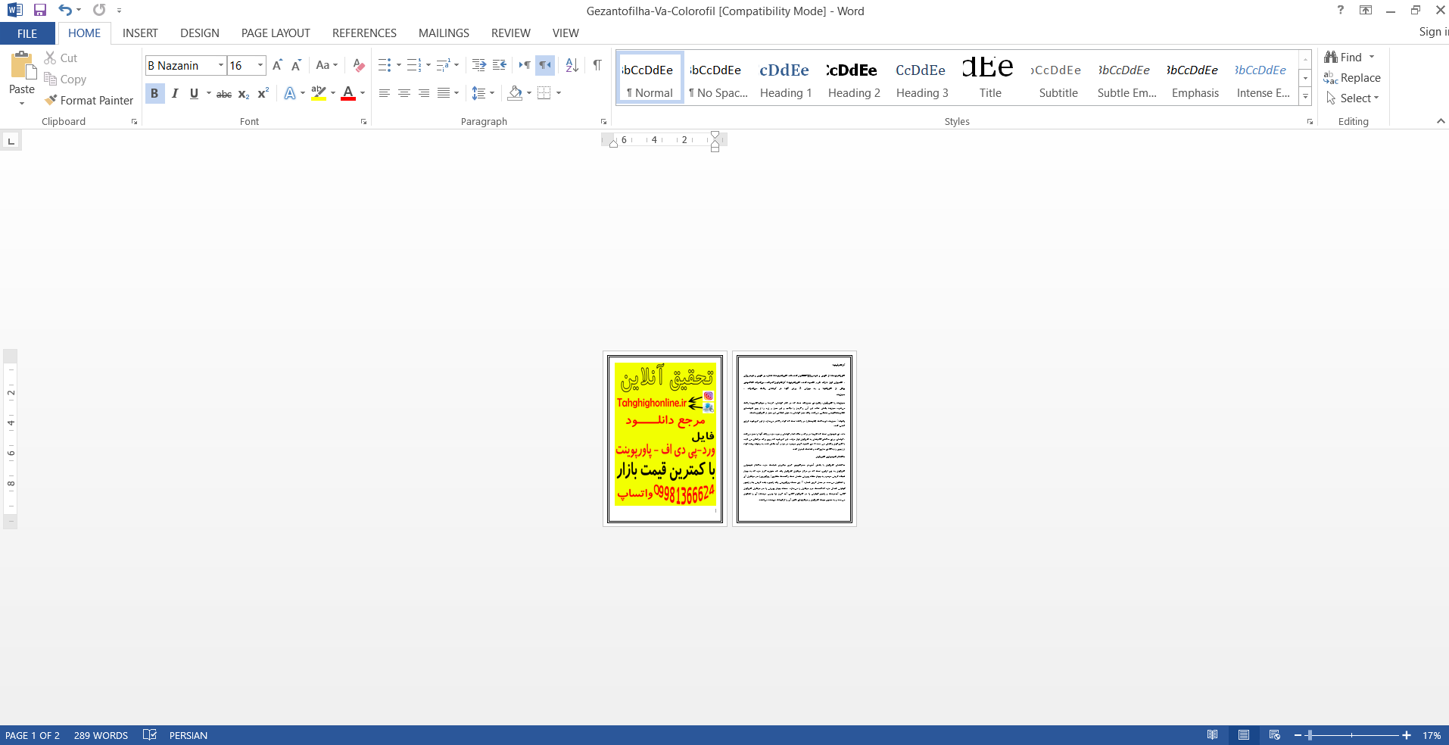The image size is (1449, 745).
Task: Switch to Print Layout view
Action: click(1244, 735)
